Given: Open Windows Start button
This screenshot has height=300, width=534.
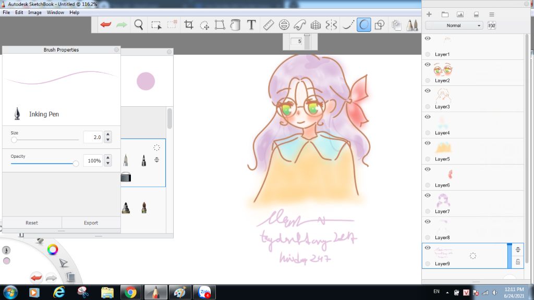Looking at the screenshot, I should 10,292.
